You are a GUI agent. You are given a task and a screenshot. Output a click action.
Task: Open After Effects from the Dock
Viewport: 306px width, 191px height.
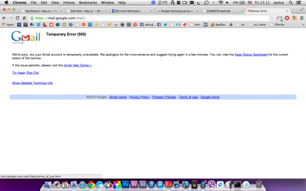143,184
